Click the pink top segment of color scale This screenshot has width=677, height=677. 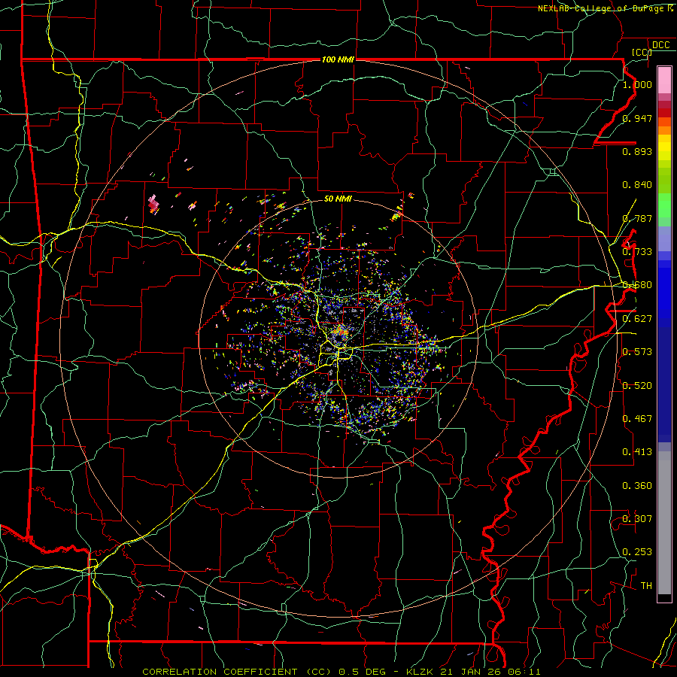coord(664,80)
